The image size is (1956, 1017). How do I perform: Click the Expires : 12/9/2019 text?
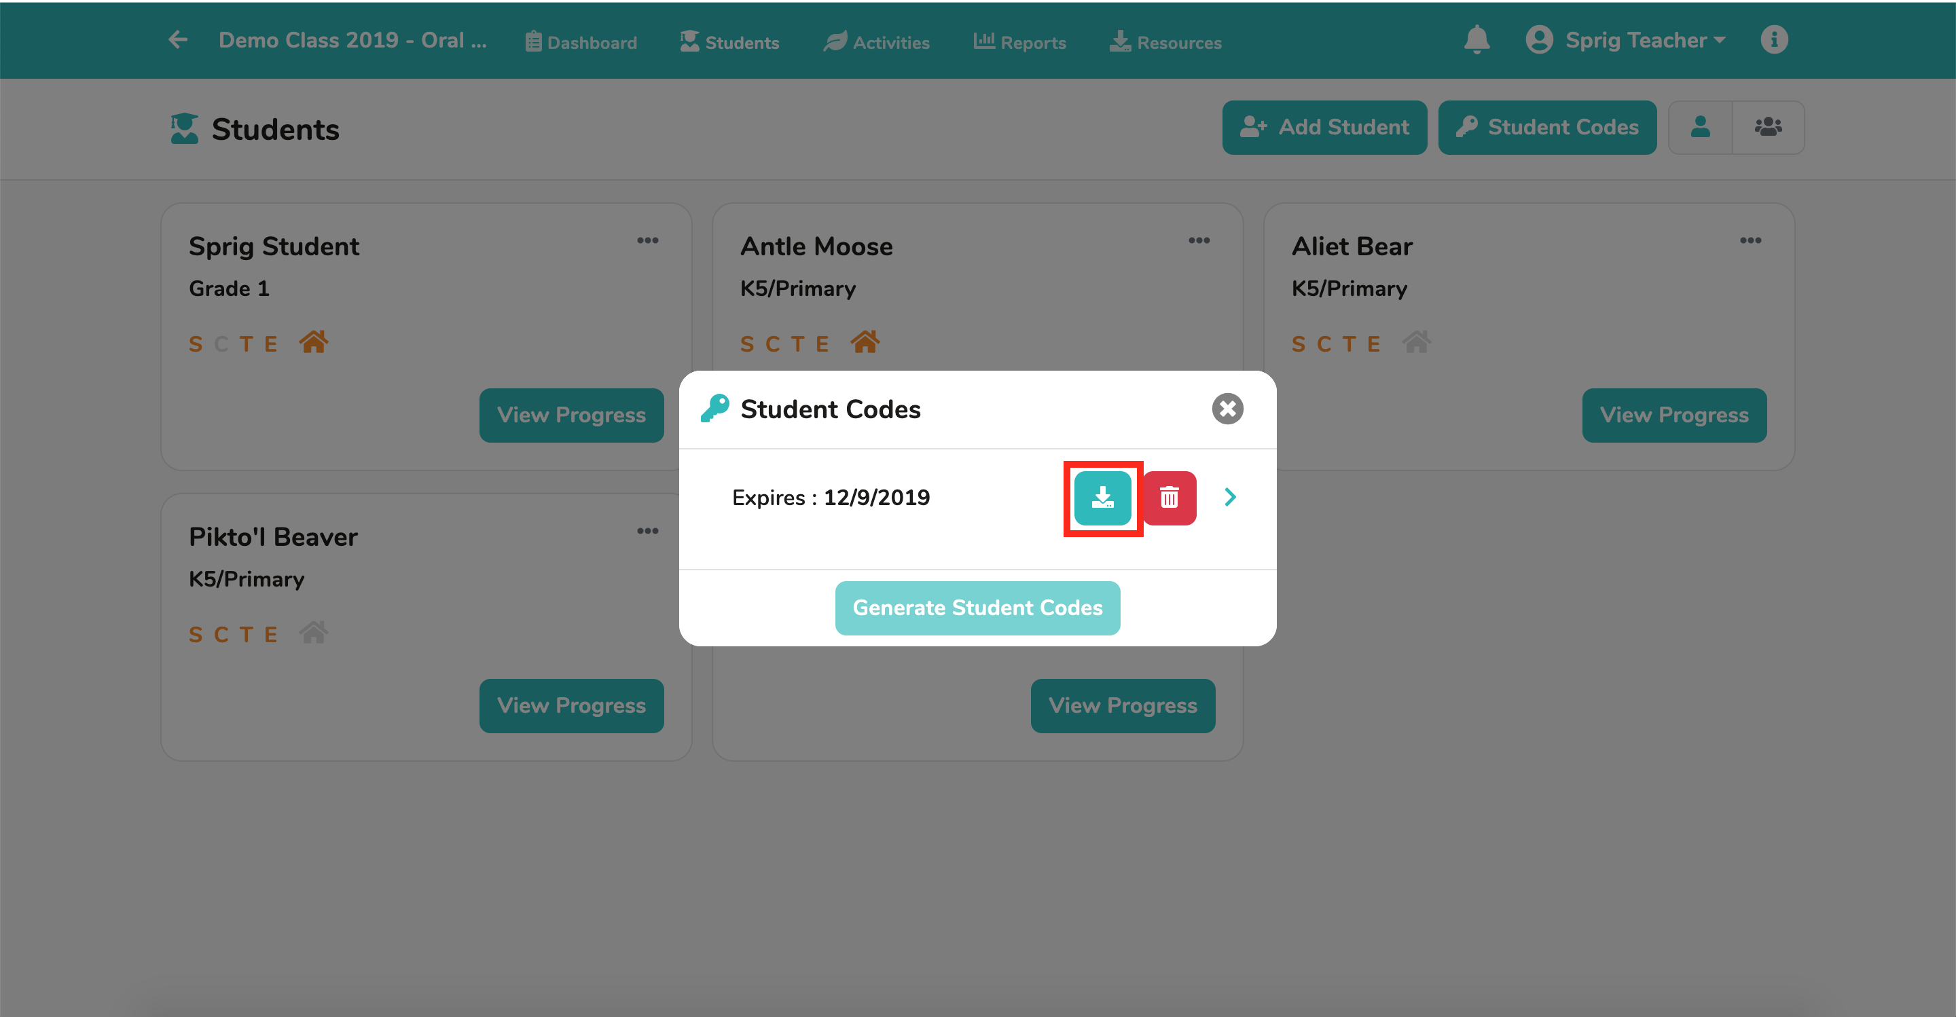(831, 497)
